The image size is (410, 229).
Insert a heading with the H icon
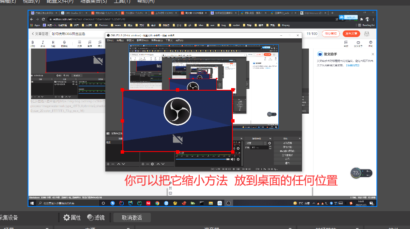53,43
